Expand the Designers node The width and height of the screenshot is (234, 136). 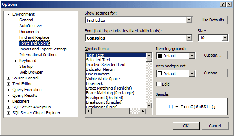point(9,102)
